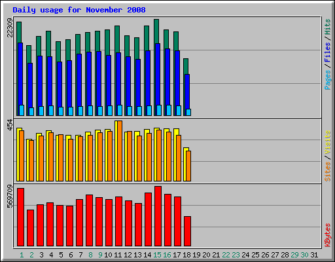Click the blue files bar for day 11

point(118,79)
